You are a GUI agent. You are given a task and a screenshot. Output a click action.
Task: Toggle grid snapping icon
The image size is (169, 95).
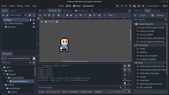[81, 15]
